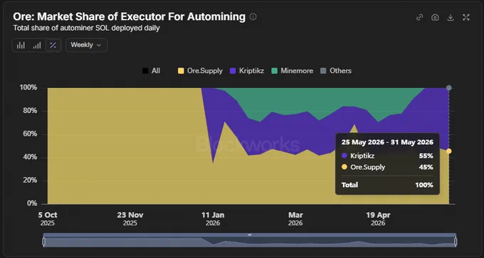Download chart data using download icon
This screenshot has height=258, width=484.
point(451,17)
